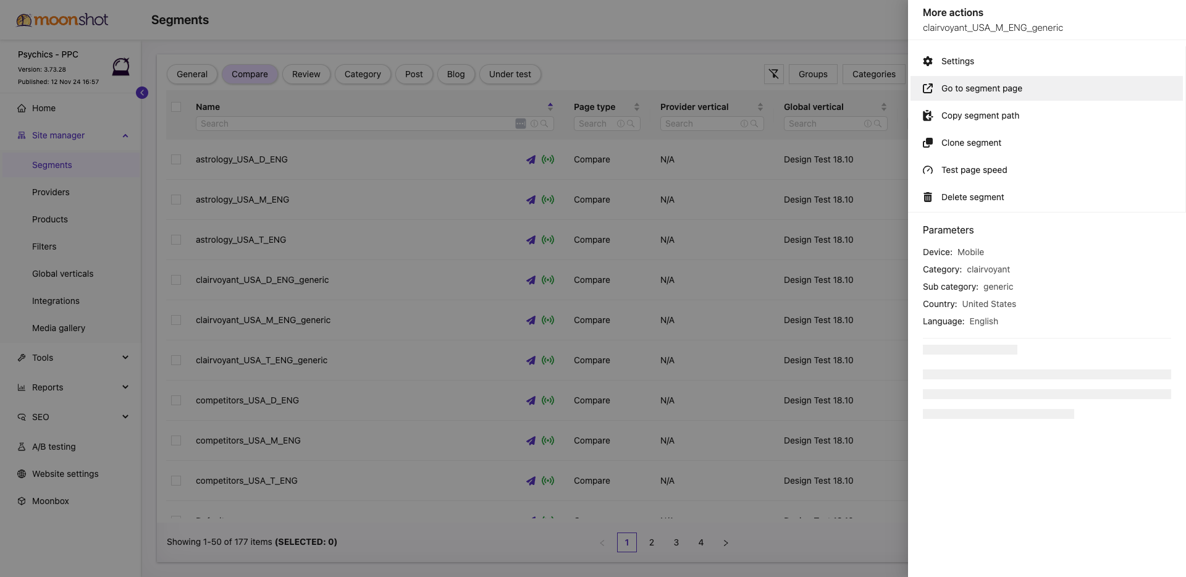The width and height of the screenshot is (1186, 577).
Task: Check the box for astrology_USA_T_ENG
Action: point(176,240)
